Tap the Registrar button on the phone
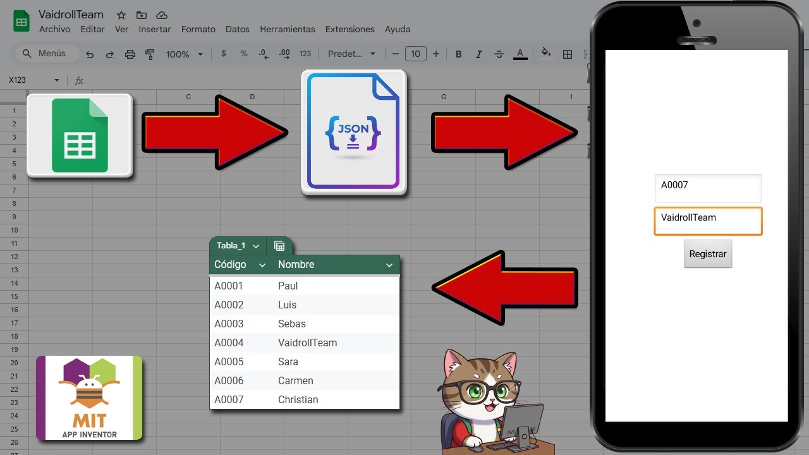809x455 pixels. (x=708, y=253)
